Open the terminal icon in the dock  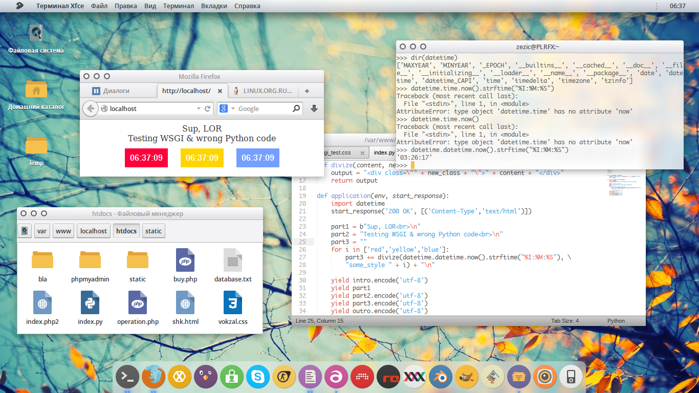coord(128,378)
